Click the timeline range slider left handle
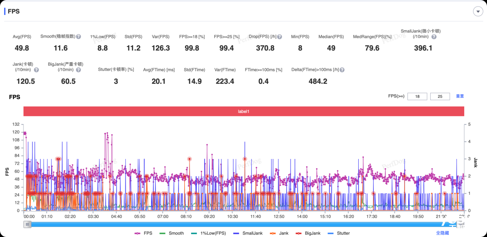 (27, 224)
